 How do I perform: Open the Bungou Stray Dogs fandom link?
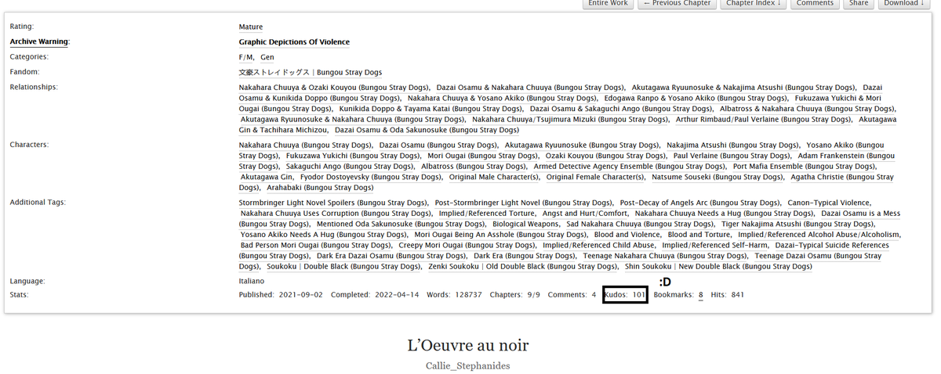point(311,72)
